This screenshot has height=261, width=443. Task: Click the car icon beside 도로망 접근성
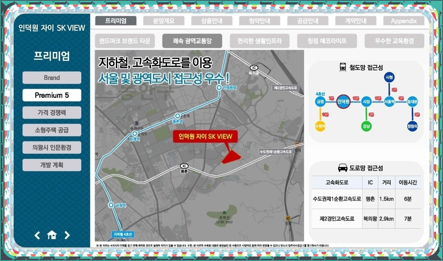pos(343,168)
